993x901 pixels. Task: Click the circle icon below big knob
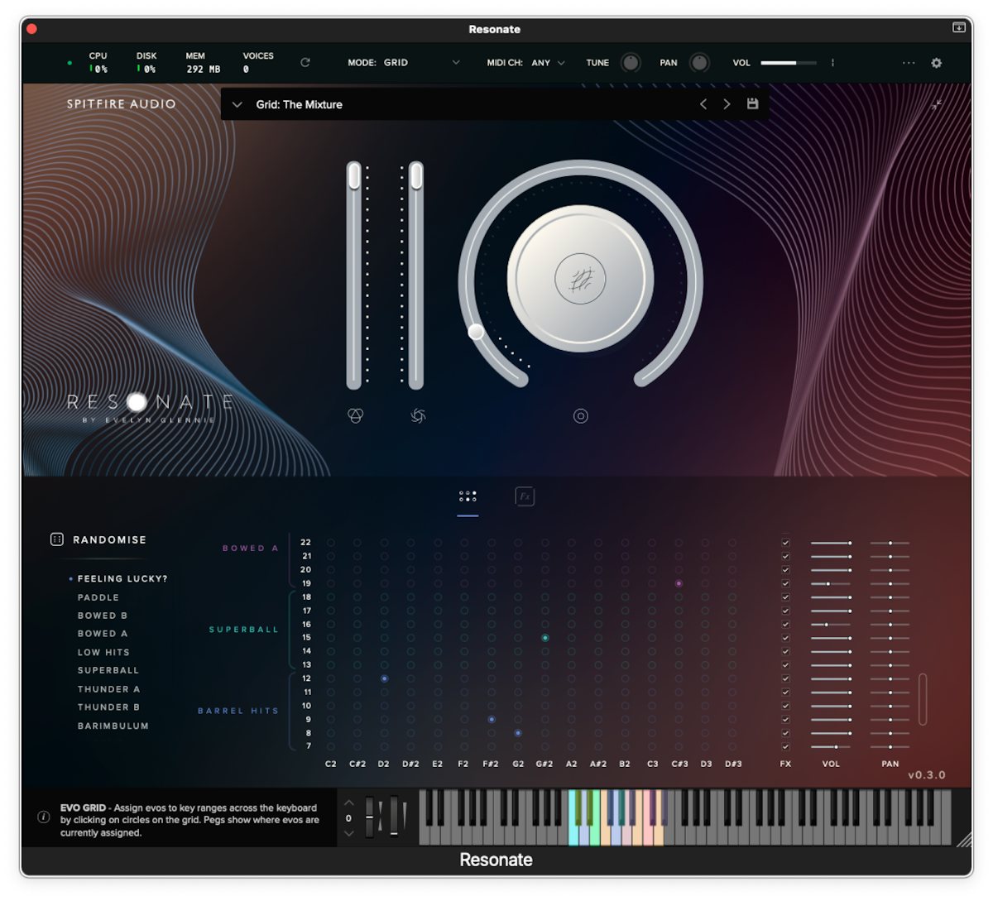pos(581,416)
